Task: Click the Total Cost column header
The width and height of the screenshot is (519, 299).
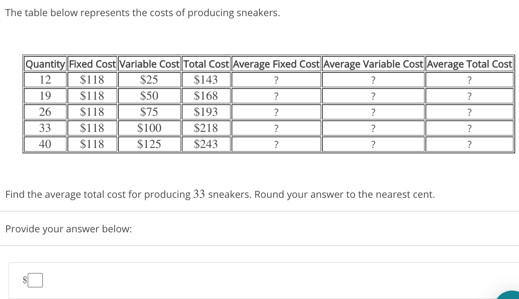Action: click(206, 64)
